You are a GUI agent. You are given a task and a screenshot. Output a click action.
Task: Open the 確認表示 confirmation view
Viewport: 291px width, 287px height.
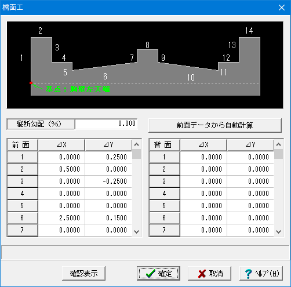click(x=83, y=274)
